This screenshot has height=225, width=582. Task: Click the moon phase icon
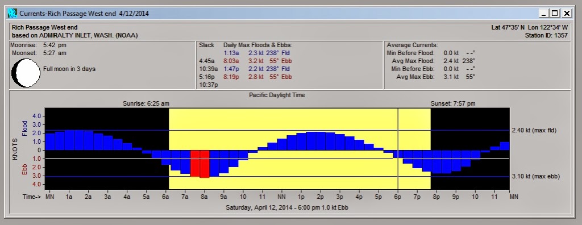(26, 73)
